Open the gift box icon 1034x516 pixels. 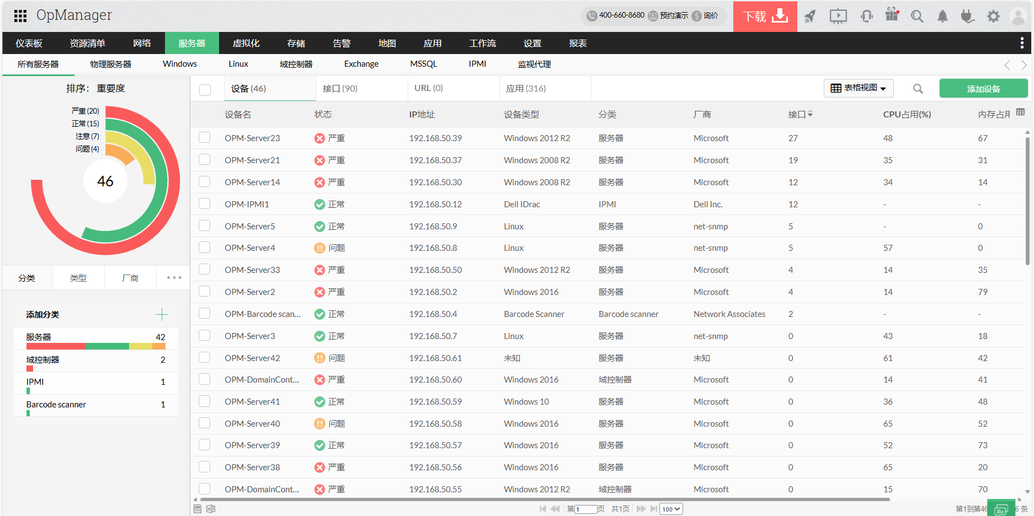[x=892, y=15]
